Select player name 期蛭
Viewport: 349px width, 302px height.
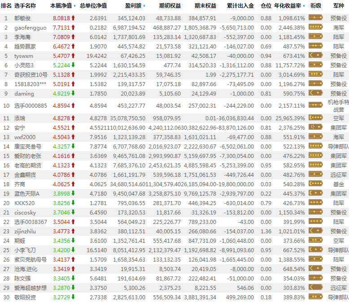click(x=20, y=241)
